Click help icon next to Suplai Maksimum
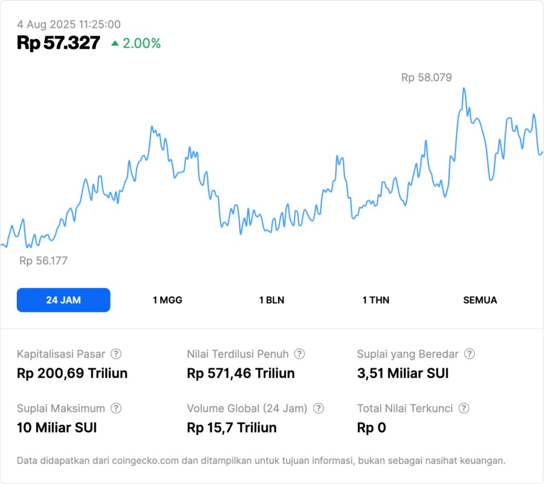This screenshot has height=484, width=544. click(x=115, y=408)
